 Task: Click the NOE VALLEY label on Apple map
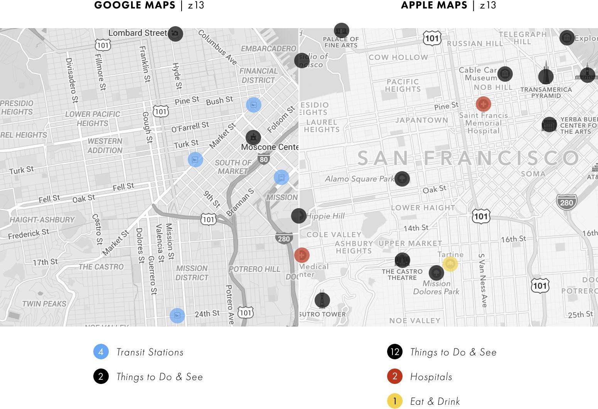coord(415,321)
